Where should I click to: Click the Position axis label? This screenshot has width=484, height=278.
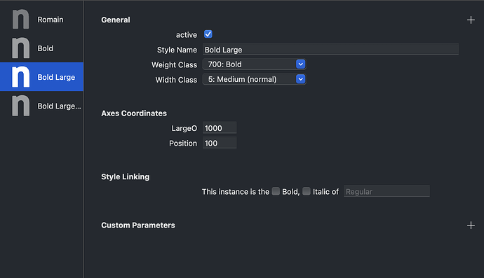[183, 144]
